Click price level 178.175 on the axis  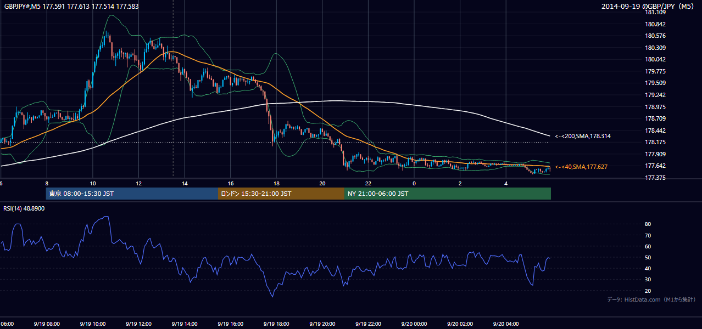tap(655, 142)
